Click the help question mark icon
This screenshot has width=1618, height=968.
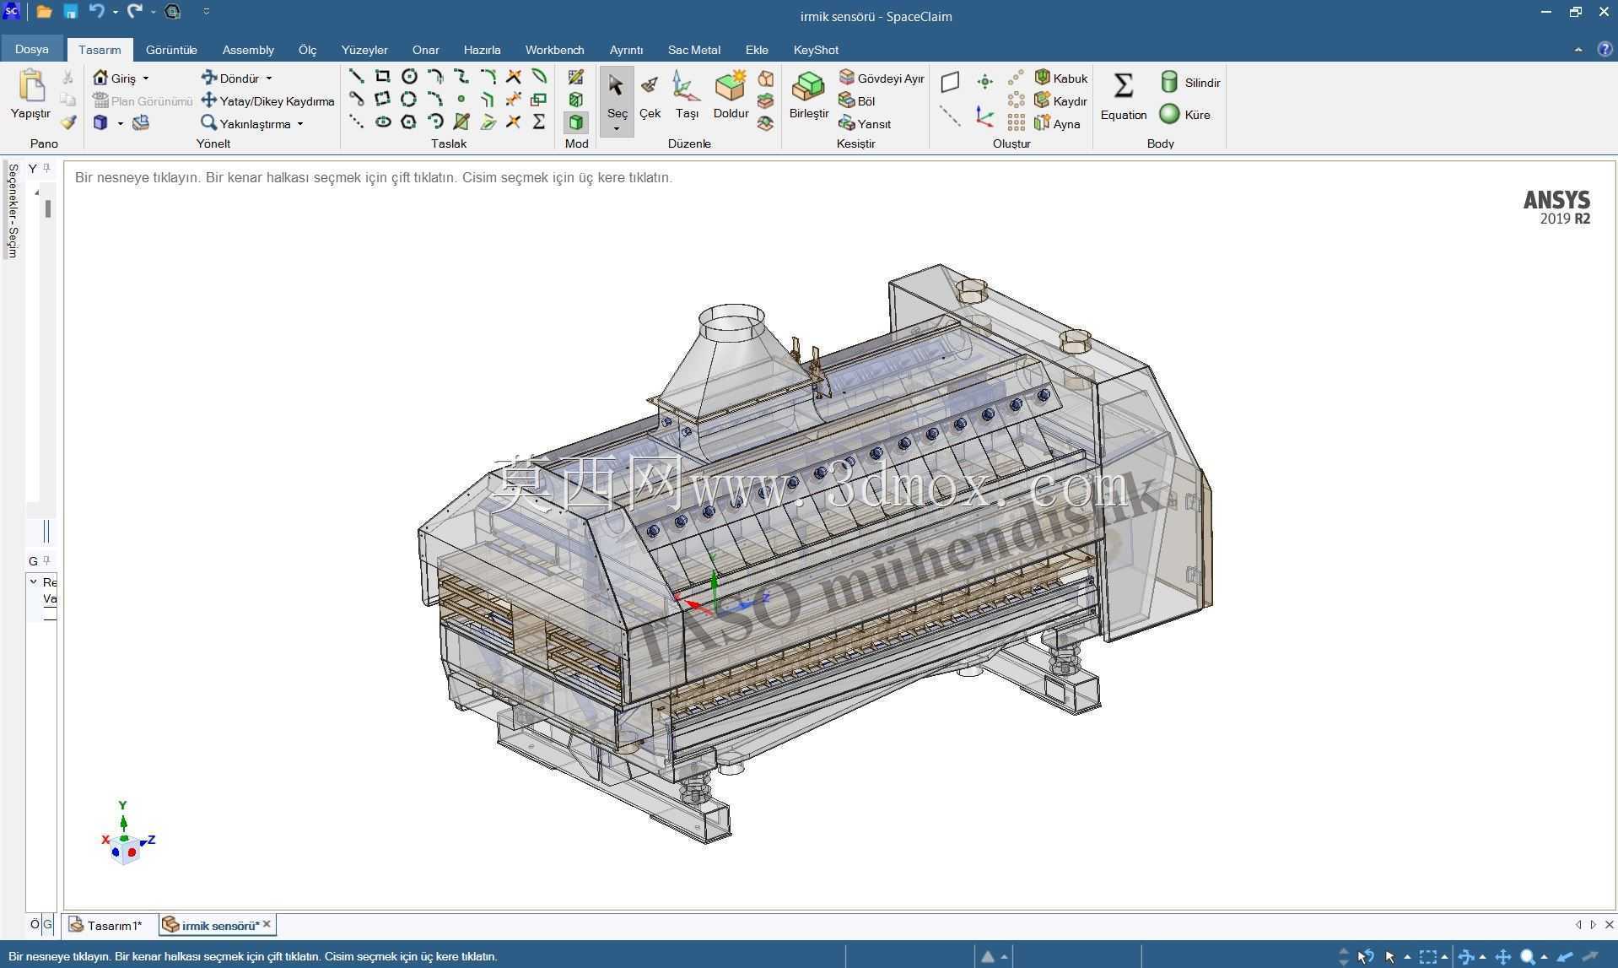point(1605,50)
